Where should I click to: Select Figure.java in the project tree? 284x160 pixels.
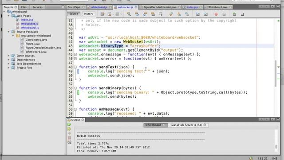32,44
